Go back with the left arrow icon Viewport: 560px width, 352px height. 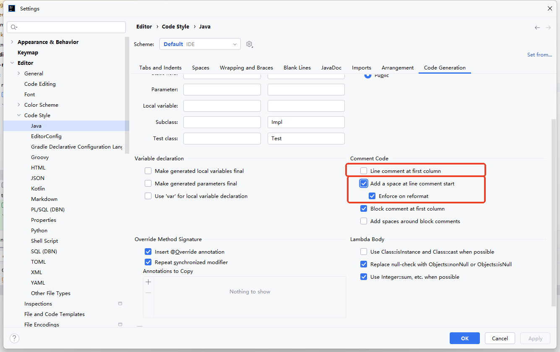[x=537, y=27]
